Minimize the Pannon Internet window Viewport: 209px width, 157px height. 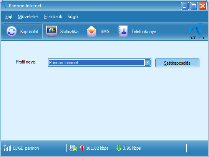(185, 6)
